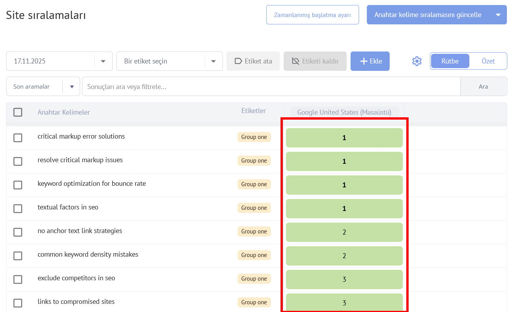
Task: Expand arrow beside 'Anahtar kelime sıralamasını güncelle'
Action: pyautogui.click(x=498, y=15)
